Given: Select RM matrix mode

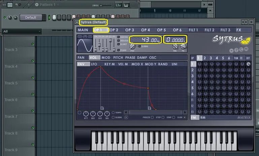Looking at the screenshot, I should [x=203, y=118].
